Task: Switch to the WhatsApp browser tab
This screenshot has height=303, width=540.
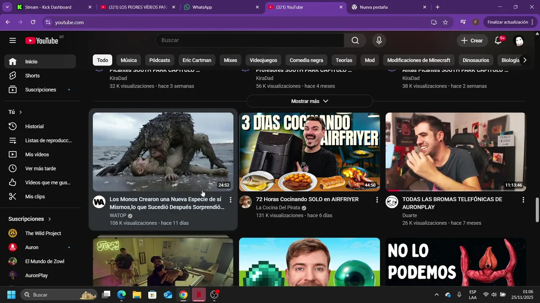Action: 221,7
